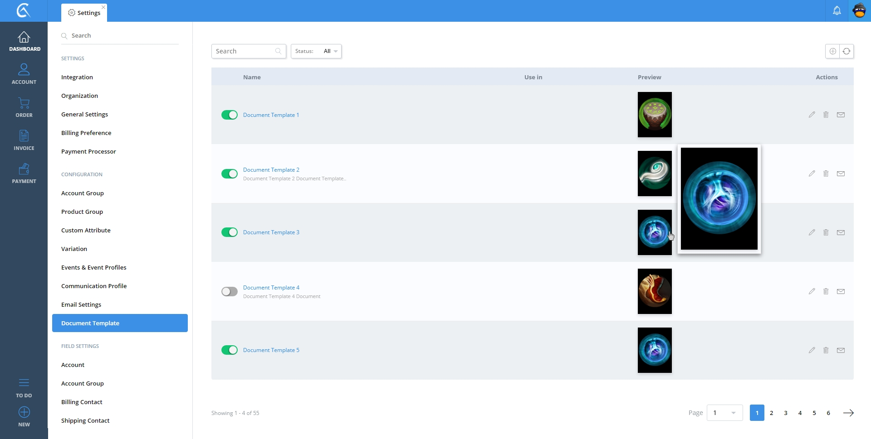Image resolution: width=871 pixels, height=439 pixels.
Task: Jump to page 3 in pagination
Action: (786, 413)
